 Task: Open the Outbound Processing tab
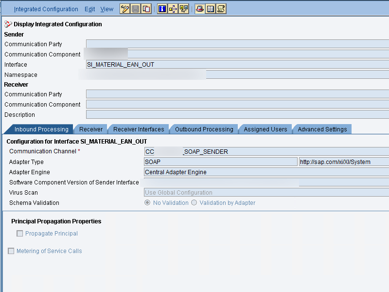point(203,129)
